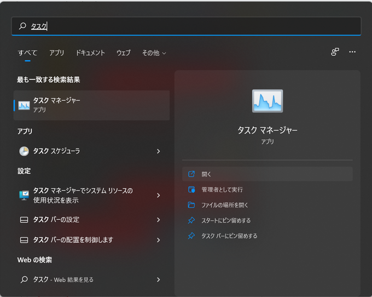The height and width of the screenshot is (297, 372).
Task: Open タスク マネージャーでシステム リソースの使用状況を表示
Action: [x=91, y=195]
